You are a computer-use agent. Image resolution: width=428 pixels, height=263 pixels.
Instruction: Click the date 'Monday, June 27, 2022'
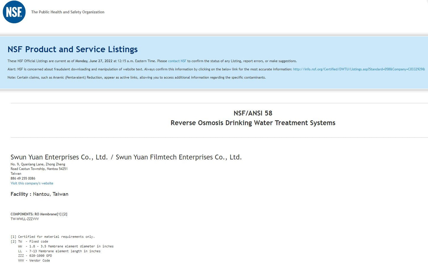pos(94,61)
